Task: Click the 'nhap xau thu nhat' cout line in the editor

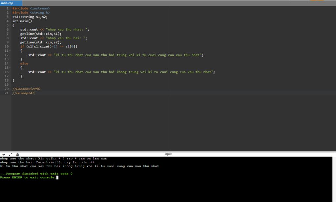Action: pos(54,29)
